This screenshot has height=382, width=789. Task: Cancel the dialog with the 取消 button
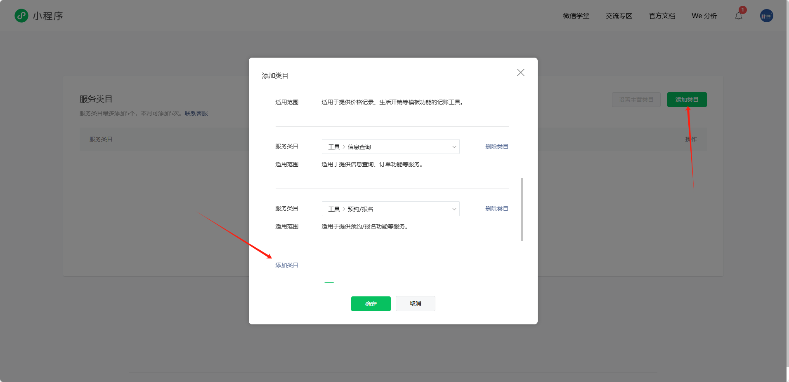pyautogui.click(x=415, y=303)
